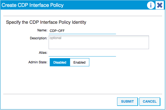
Task: Focus the Alias input field
Action: tap(82, 53)
